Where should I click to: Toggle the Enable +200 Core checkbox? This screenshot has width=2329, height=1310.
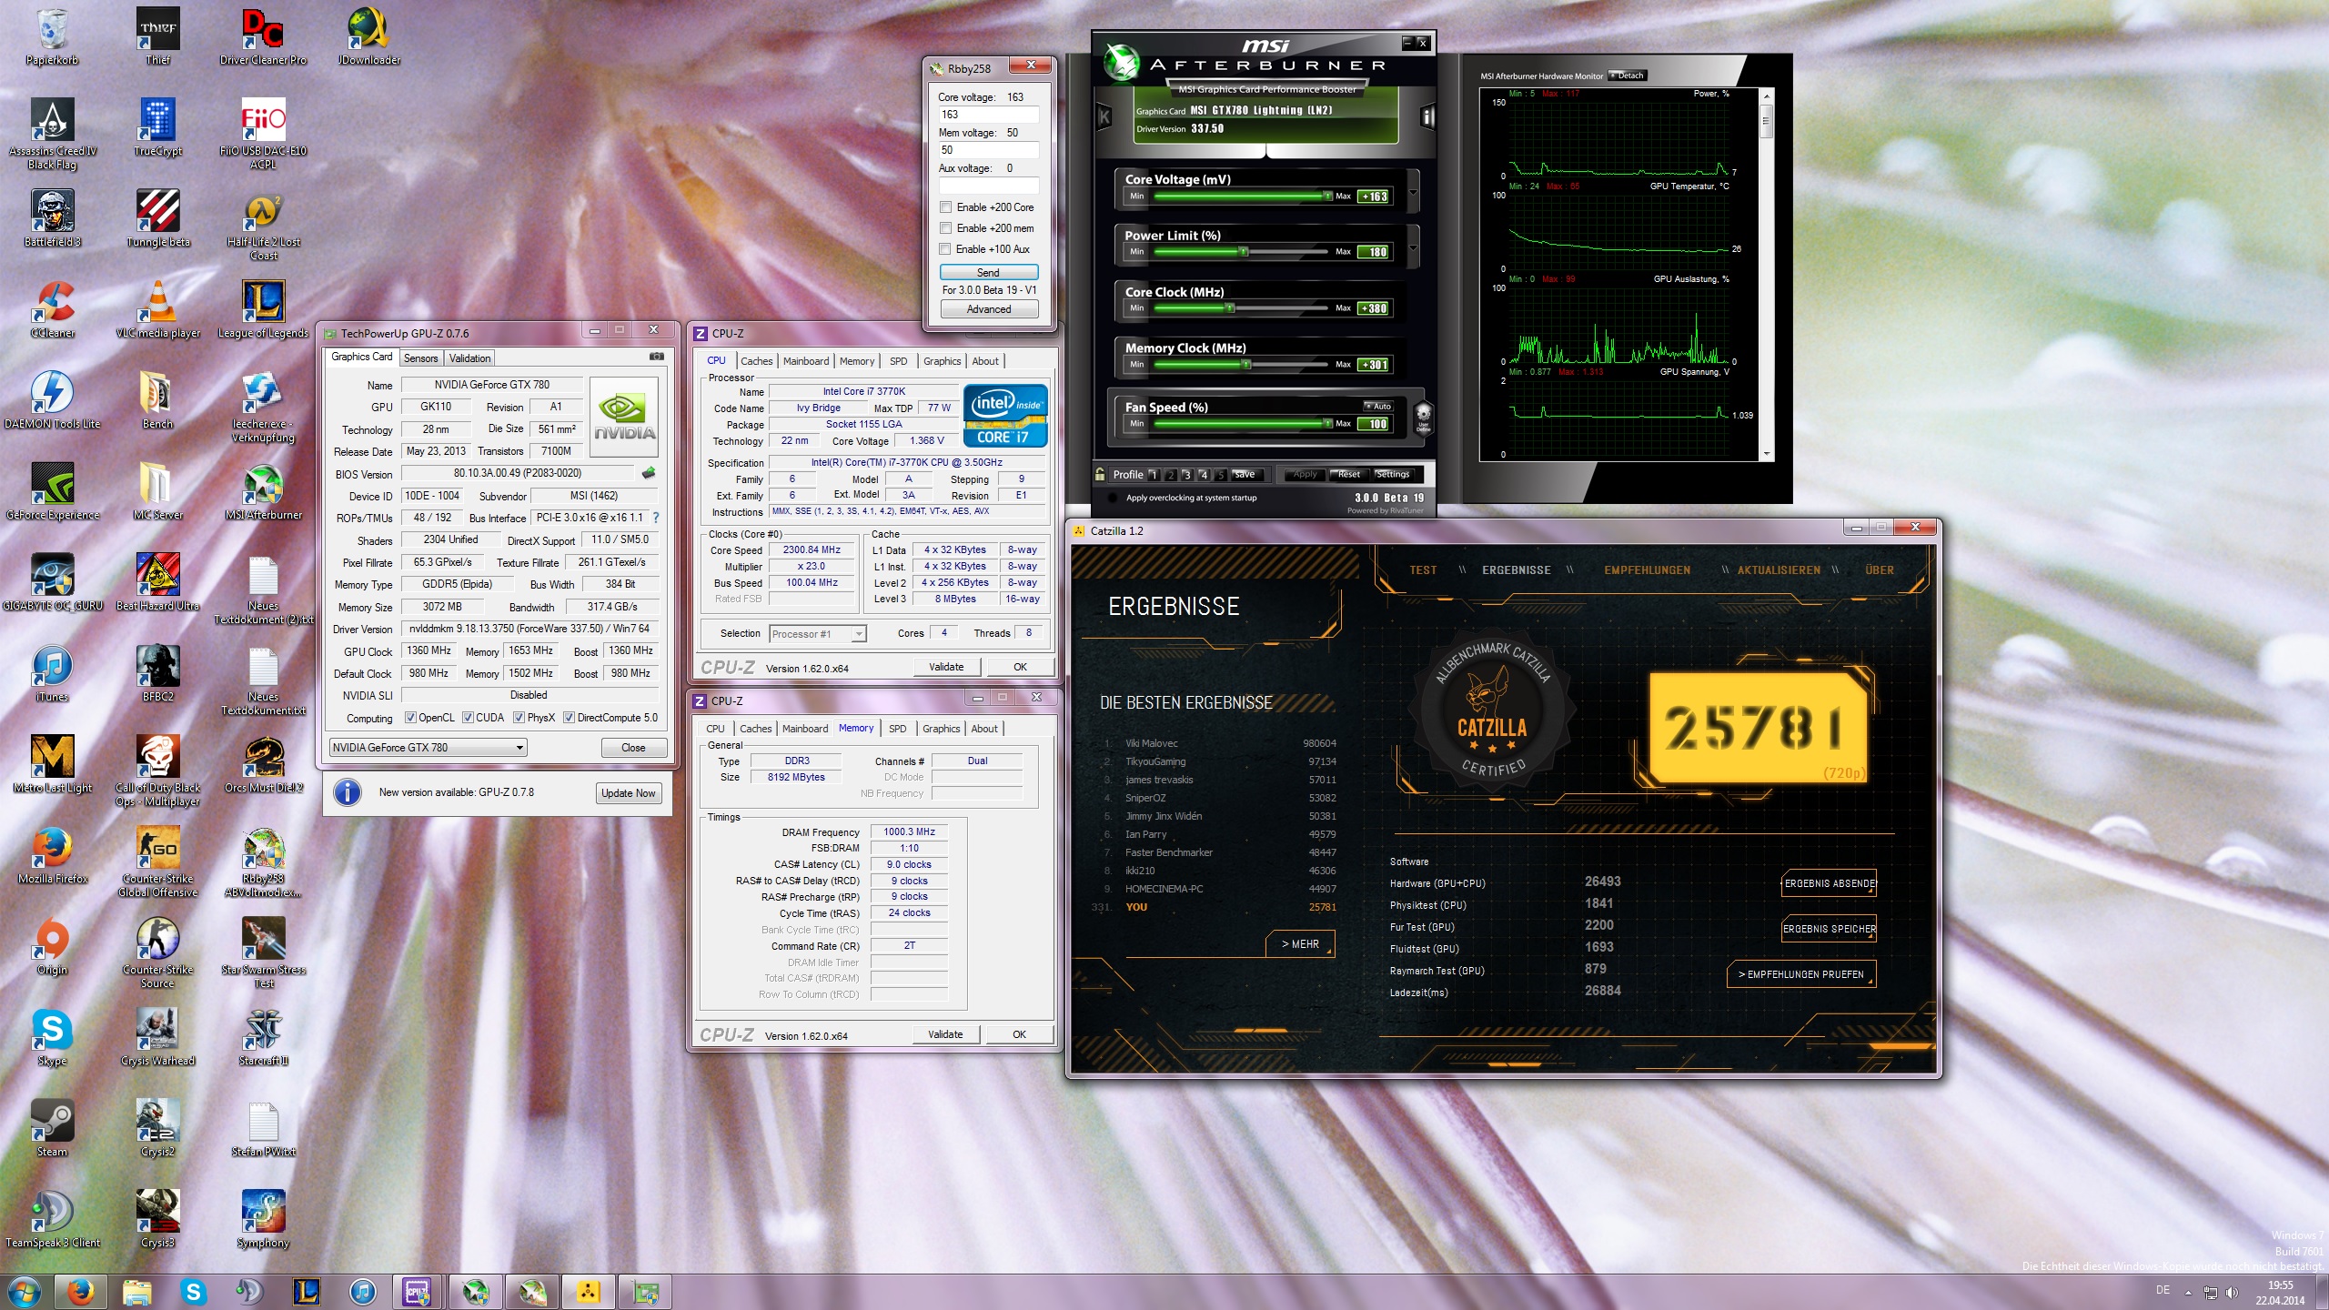click(x=946, y=207)
